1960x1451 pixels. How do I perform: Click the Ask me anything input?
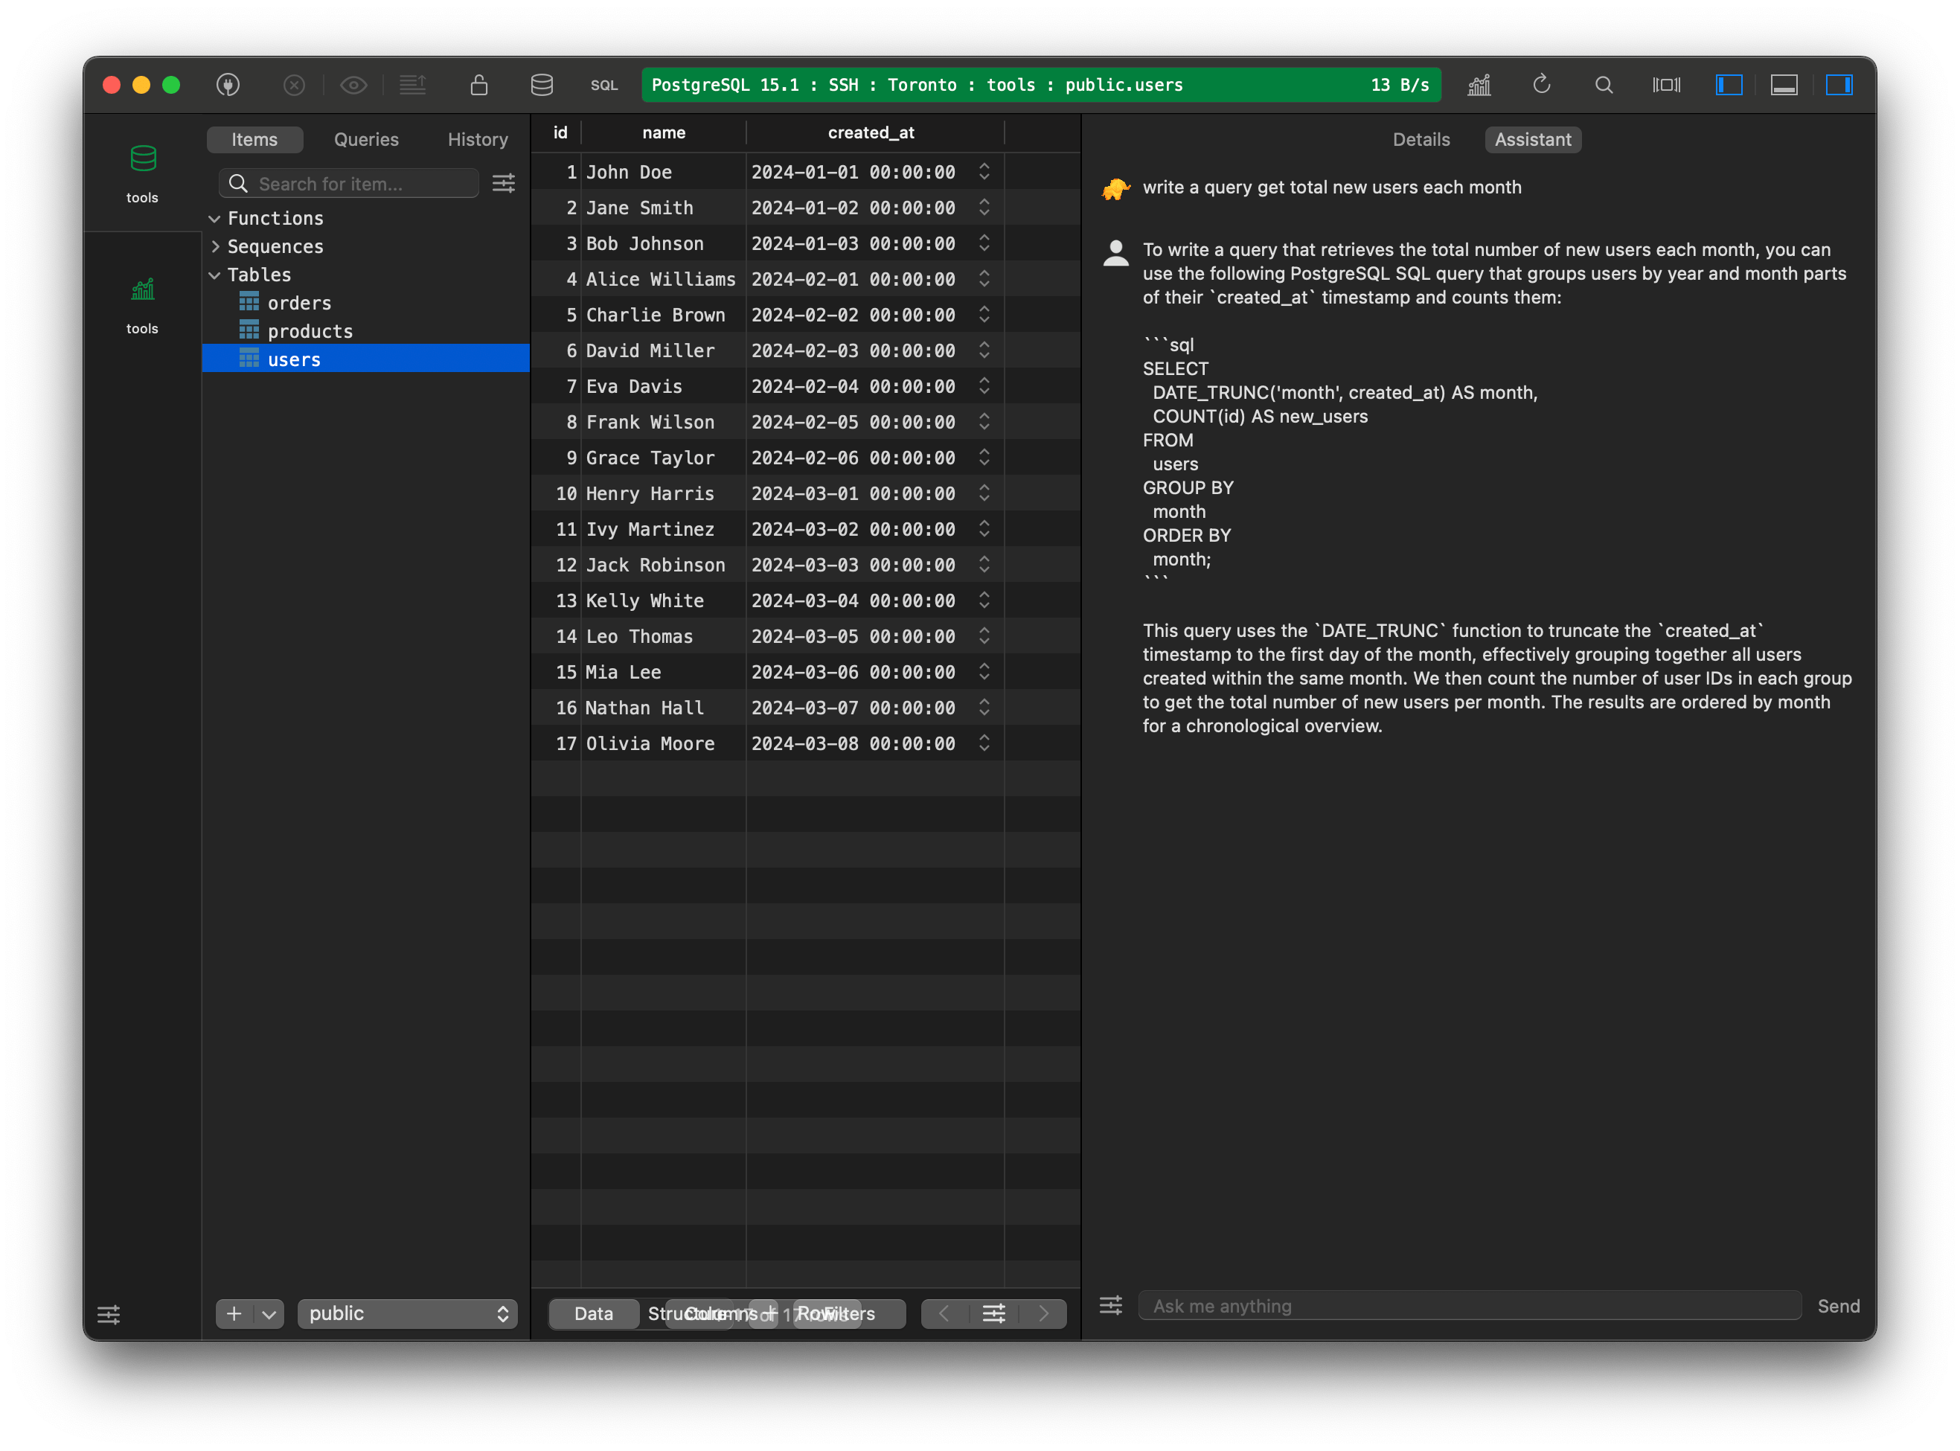click(x=1469, y=1306)
